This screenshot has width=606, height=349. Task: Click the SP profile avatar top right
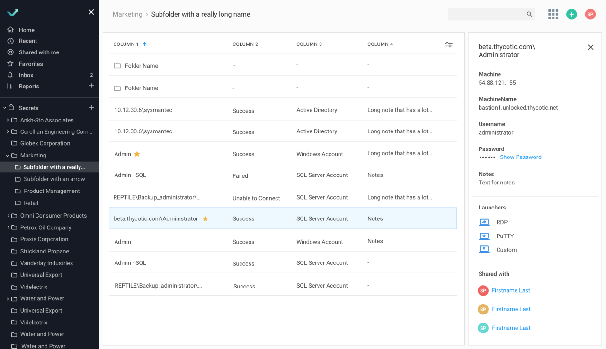click(x=590, y=14)
